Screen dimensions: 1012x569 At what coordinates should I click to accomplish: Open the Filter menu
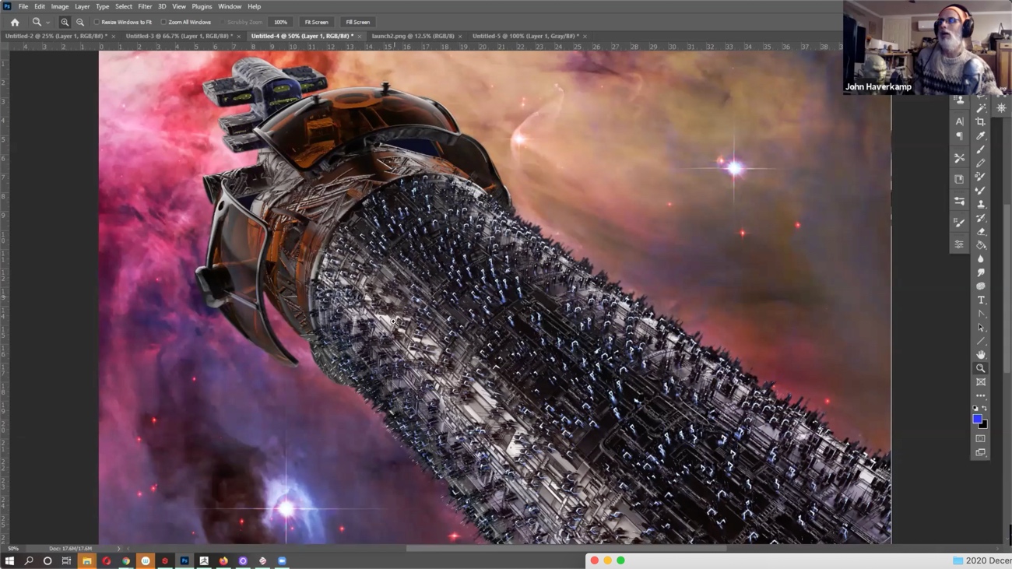145,6
